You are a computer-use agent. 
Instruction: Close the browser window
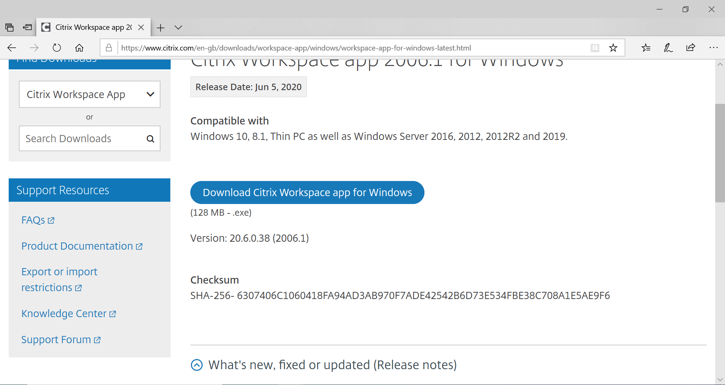[x=711, y=9]
